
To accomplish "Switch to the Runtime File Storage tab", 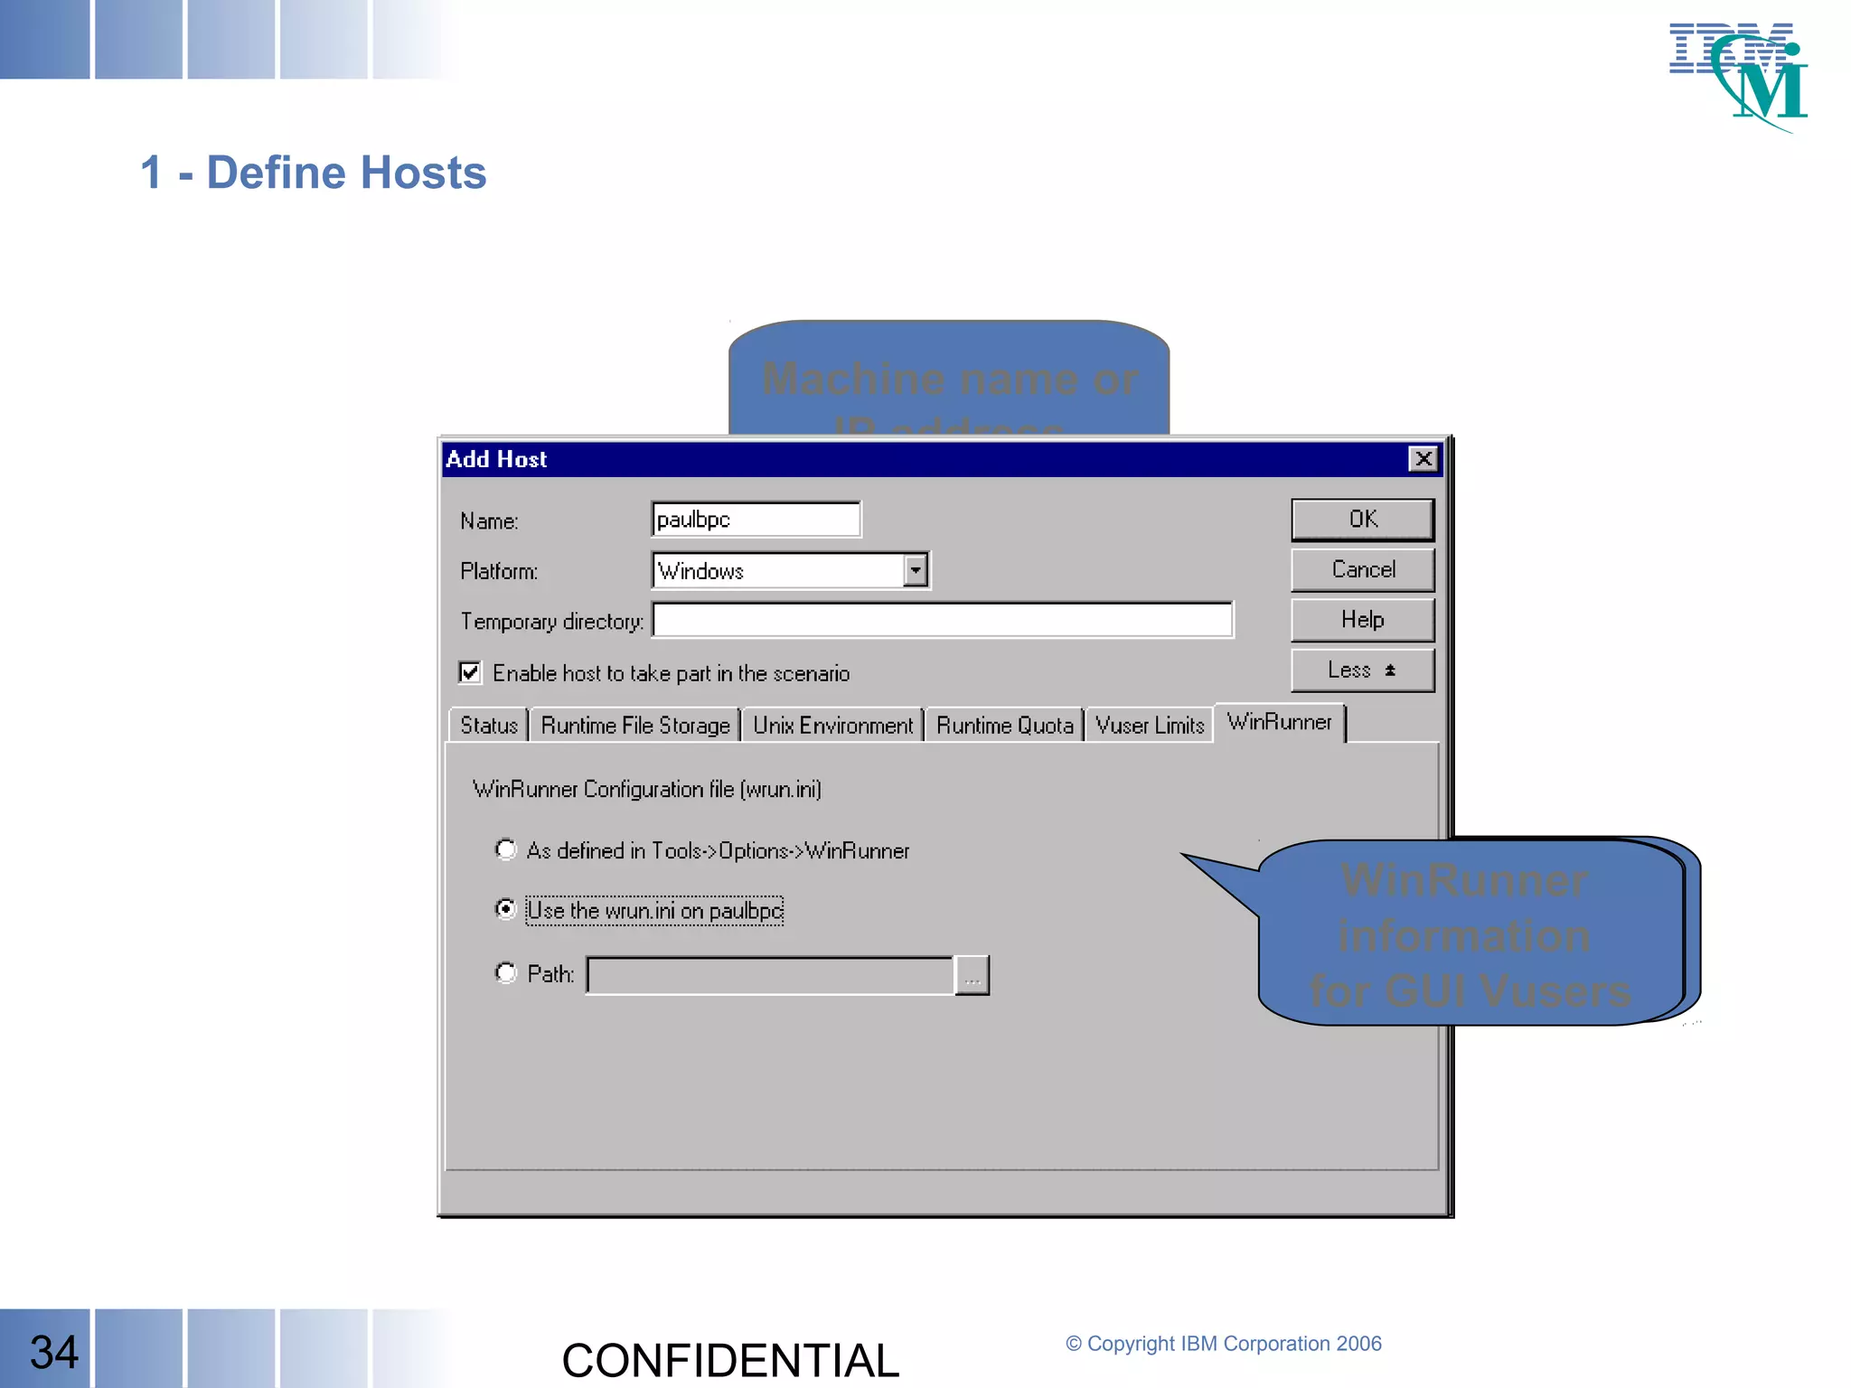I will click(635, 726).
